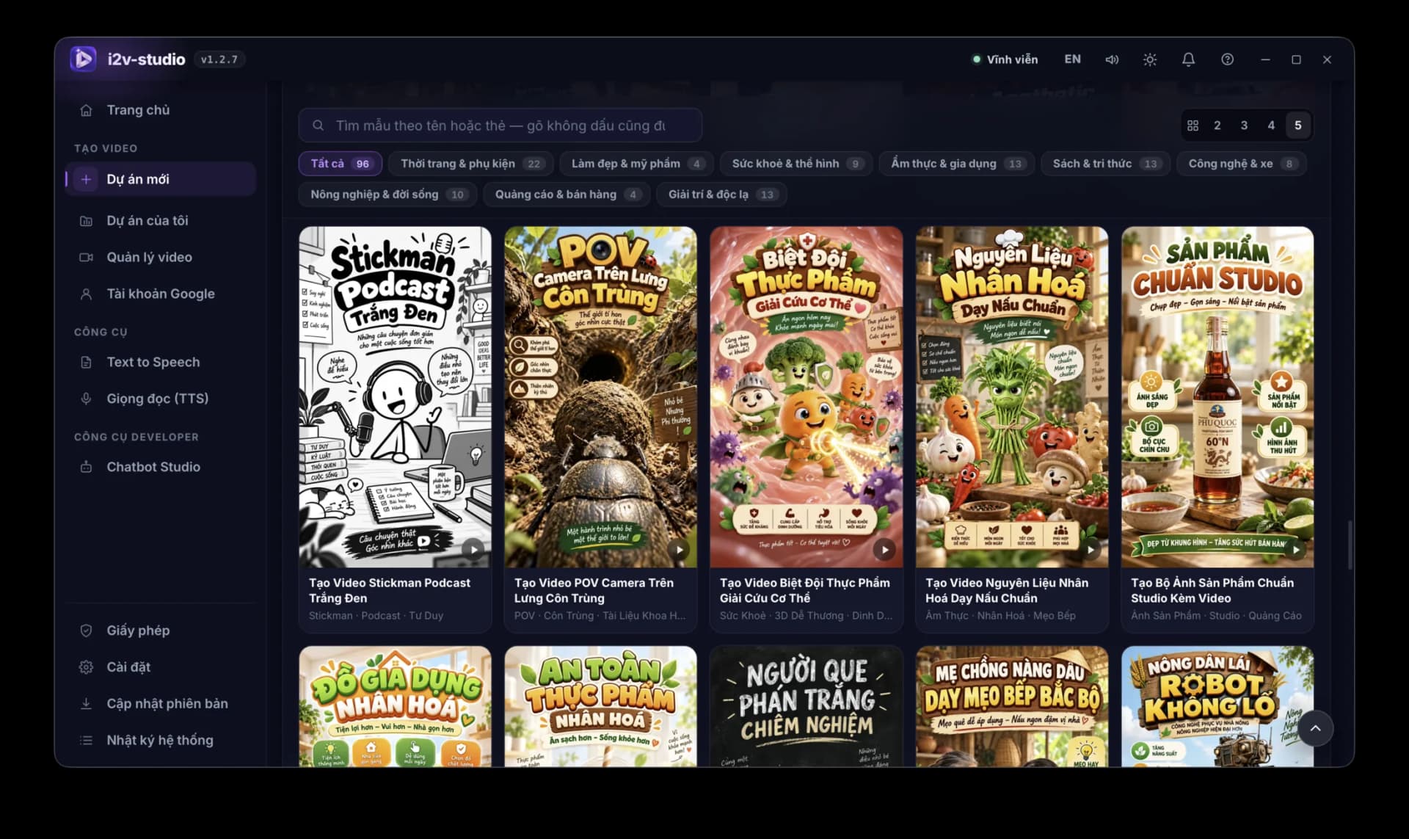Click the gear icon for Cài đặt
Viewport: 1409px width, 839px height.
click(86, 667)
